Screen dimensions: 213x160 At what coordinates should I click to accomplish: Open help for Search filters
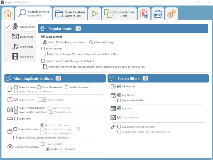(145, 78)
